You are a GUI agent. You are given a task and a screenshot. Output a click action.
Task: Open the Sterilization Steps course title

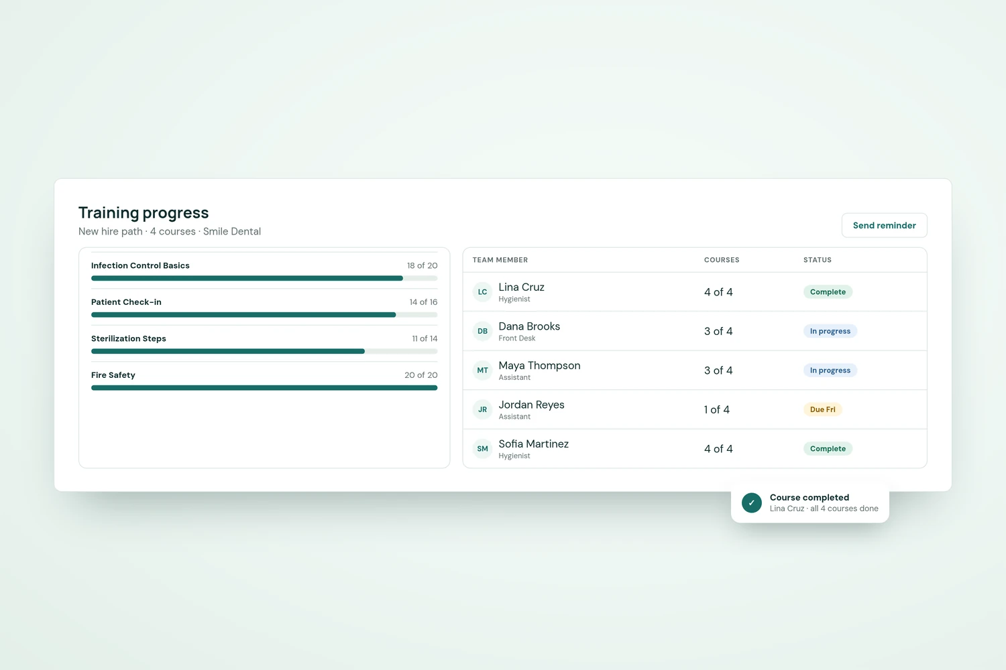[129, 338]
